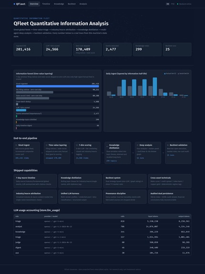Viewport: 205px width, 274px height.
Task: Click the Events extracted funnel row label
Action: [x=29, y=113]
